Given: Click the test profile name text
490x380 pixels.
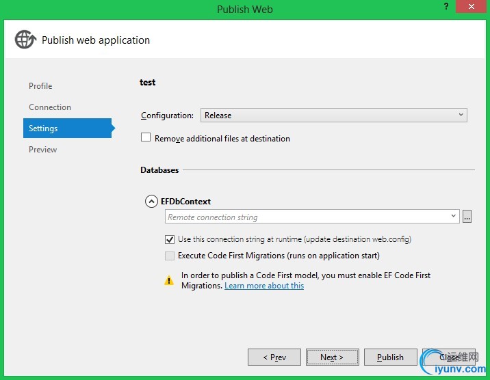Looking at the screenshot, I should (x=147, y=83).
